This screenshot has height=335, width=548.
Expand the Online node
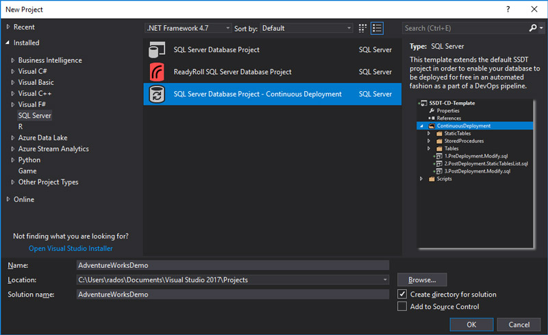8,199
